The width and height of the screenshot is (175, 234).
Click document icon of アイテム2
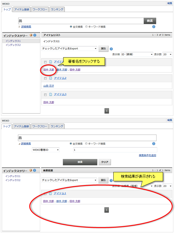(51, 78)
